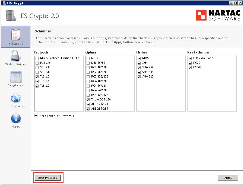Image resolution: width=244 pixels, height=185 pixels.
Task: Enable SSL 2.0 protocol checkbox
Action: click(x=37, y=68)
